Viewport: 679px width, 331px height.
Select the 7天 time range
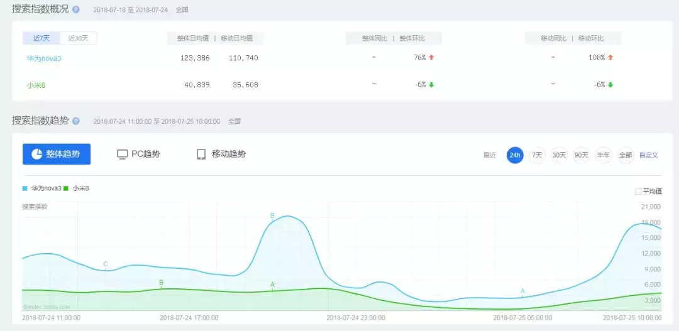tap(537, 155)
